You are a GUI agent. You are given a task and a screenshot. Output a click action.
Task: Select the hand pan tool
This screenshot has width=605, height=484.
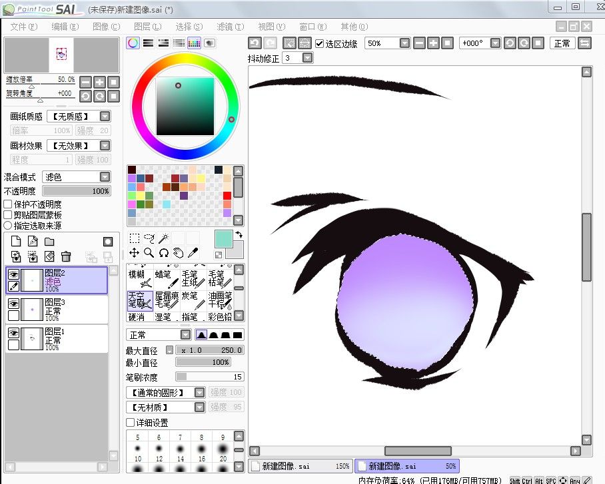pos(179,252)
